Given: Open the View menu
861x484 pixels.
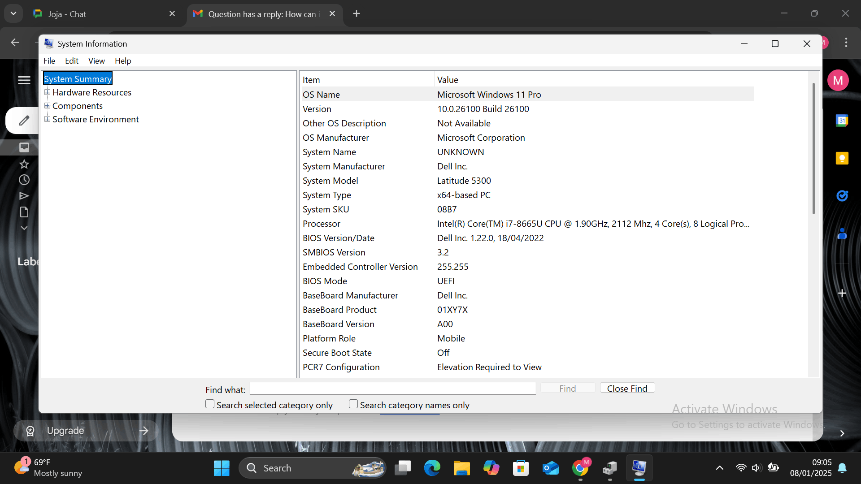Looking at the screenshot, I should 96,61.
